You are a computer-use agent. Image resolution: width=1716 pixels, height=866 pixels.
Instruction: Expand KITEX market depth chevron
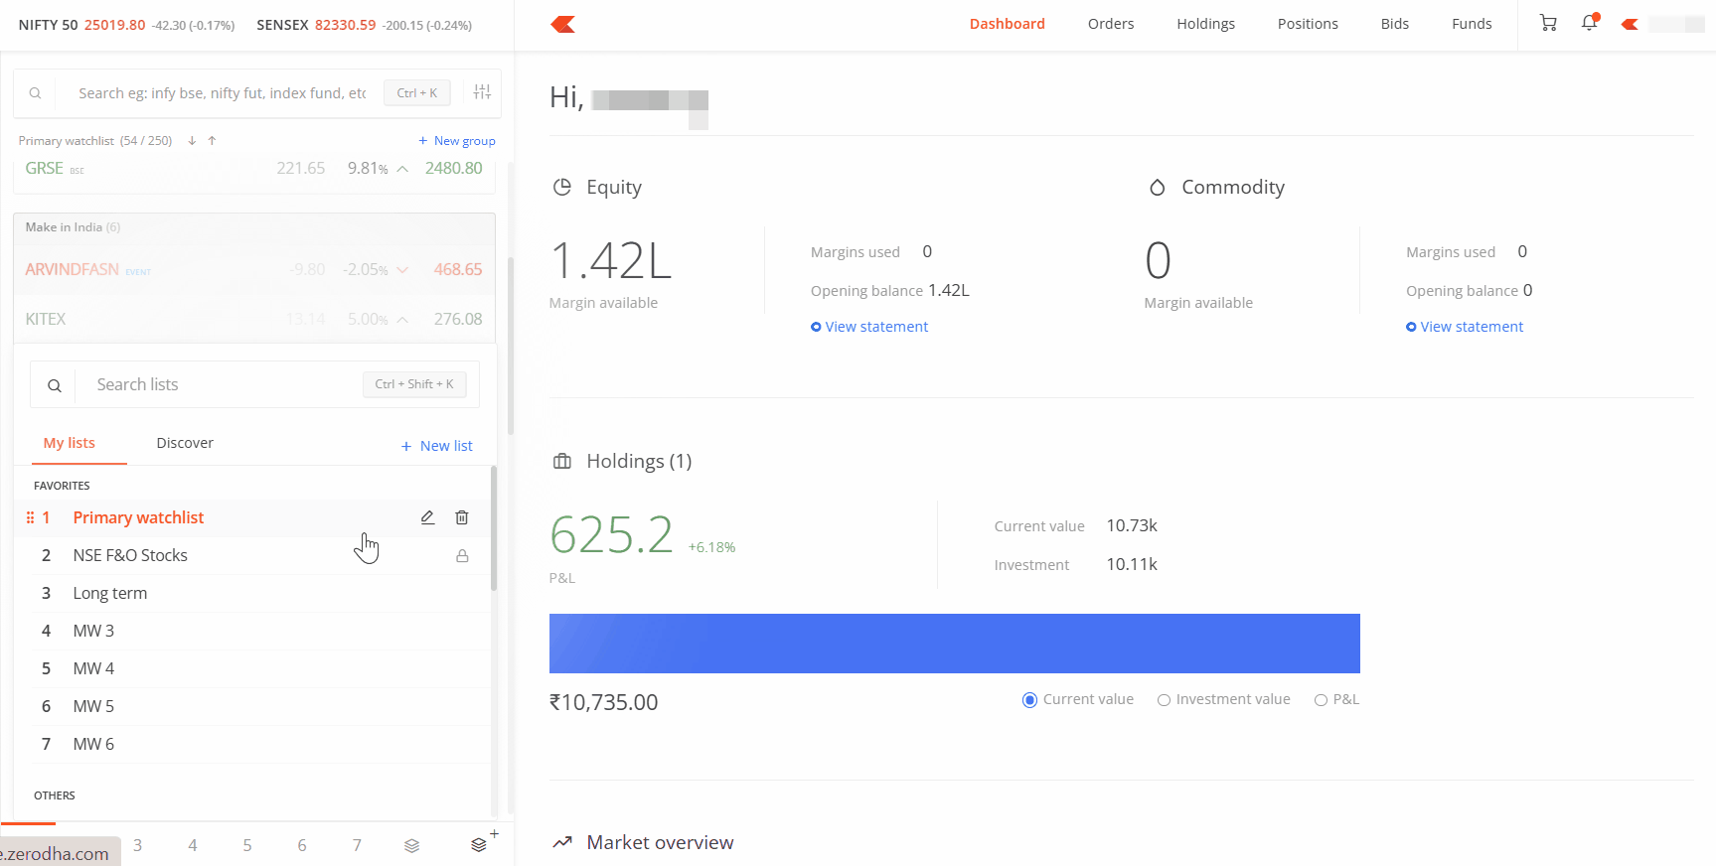click(x=402, y=320)
